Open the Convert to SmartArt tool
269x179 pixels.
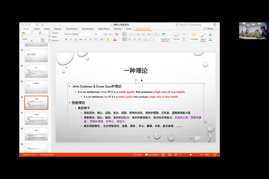(165, 37)
